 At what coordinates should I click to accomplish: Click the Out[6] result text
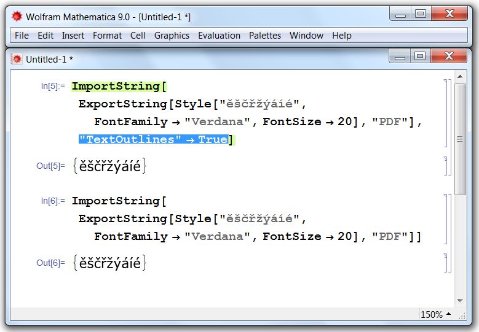click(x=109, y=263)
